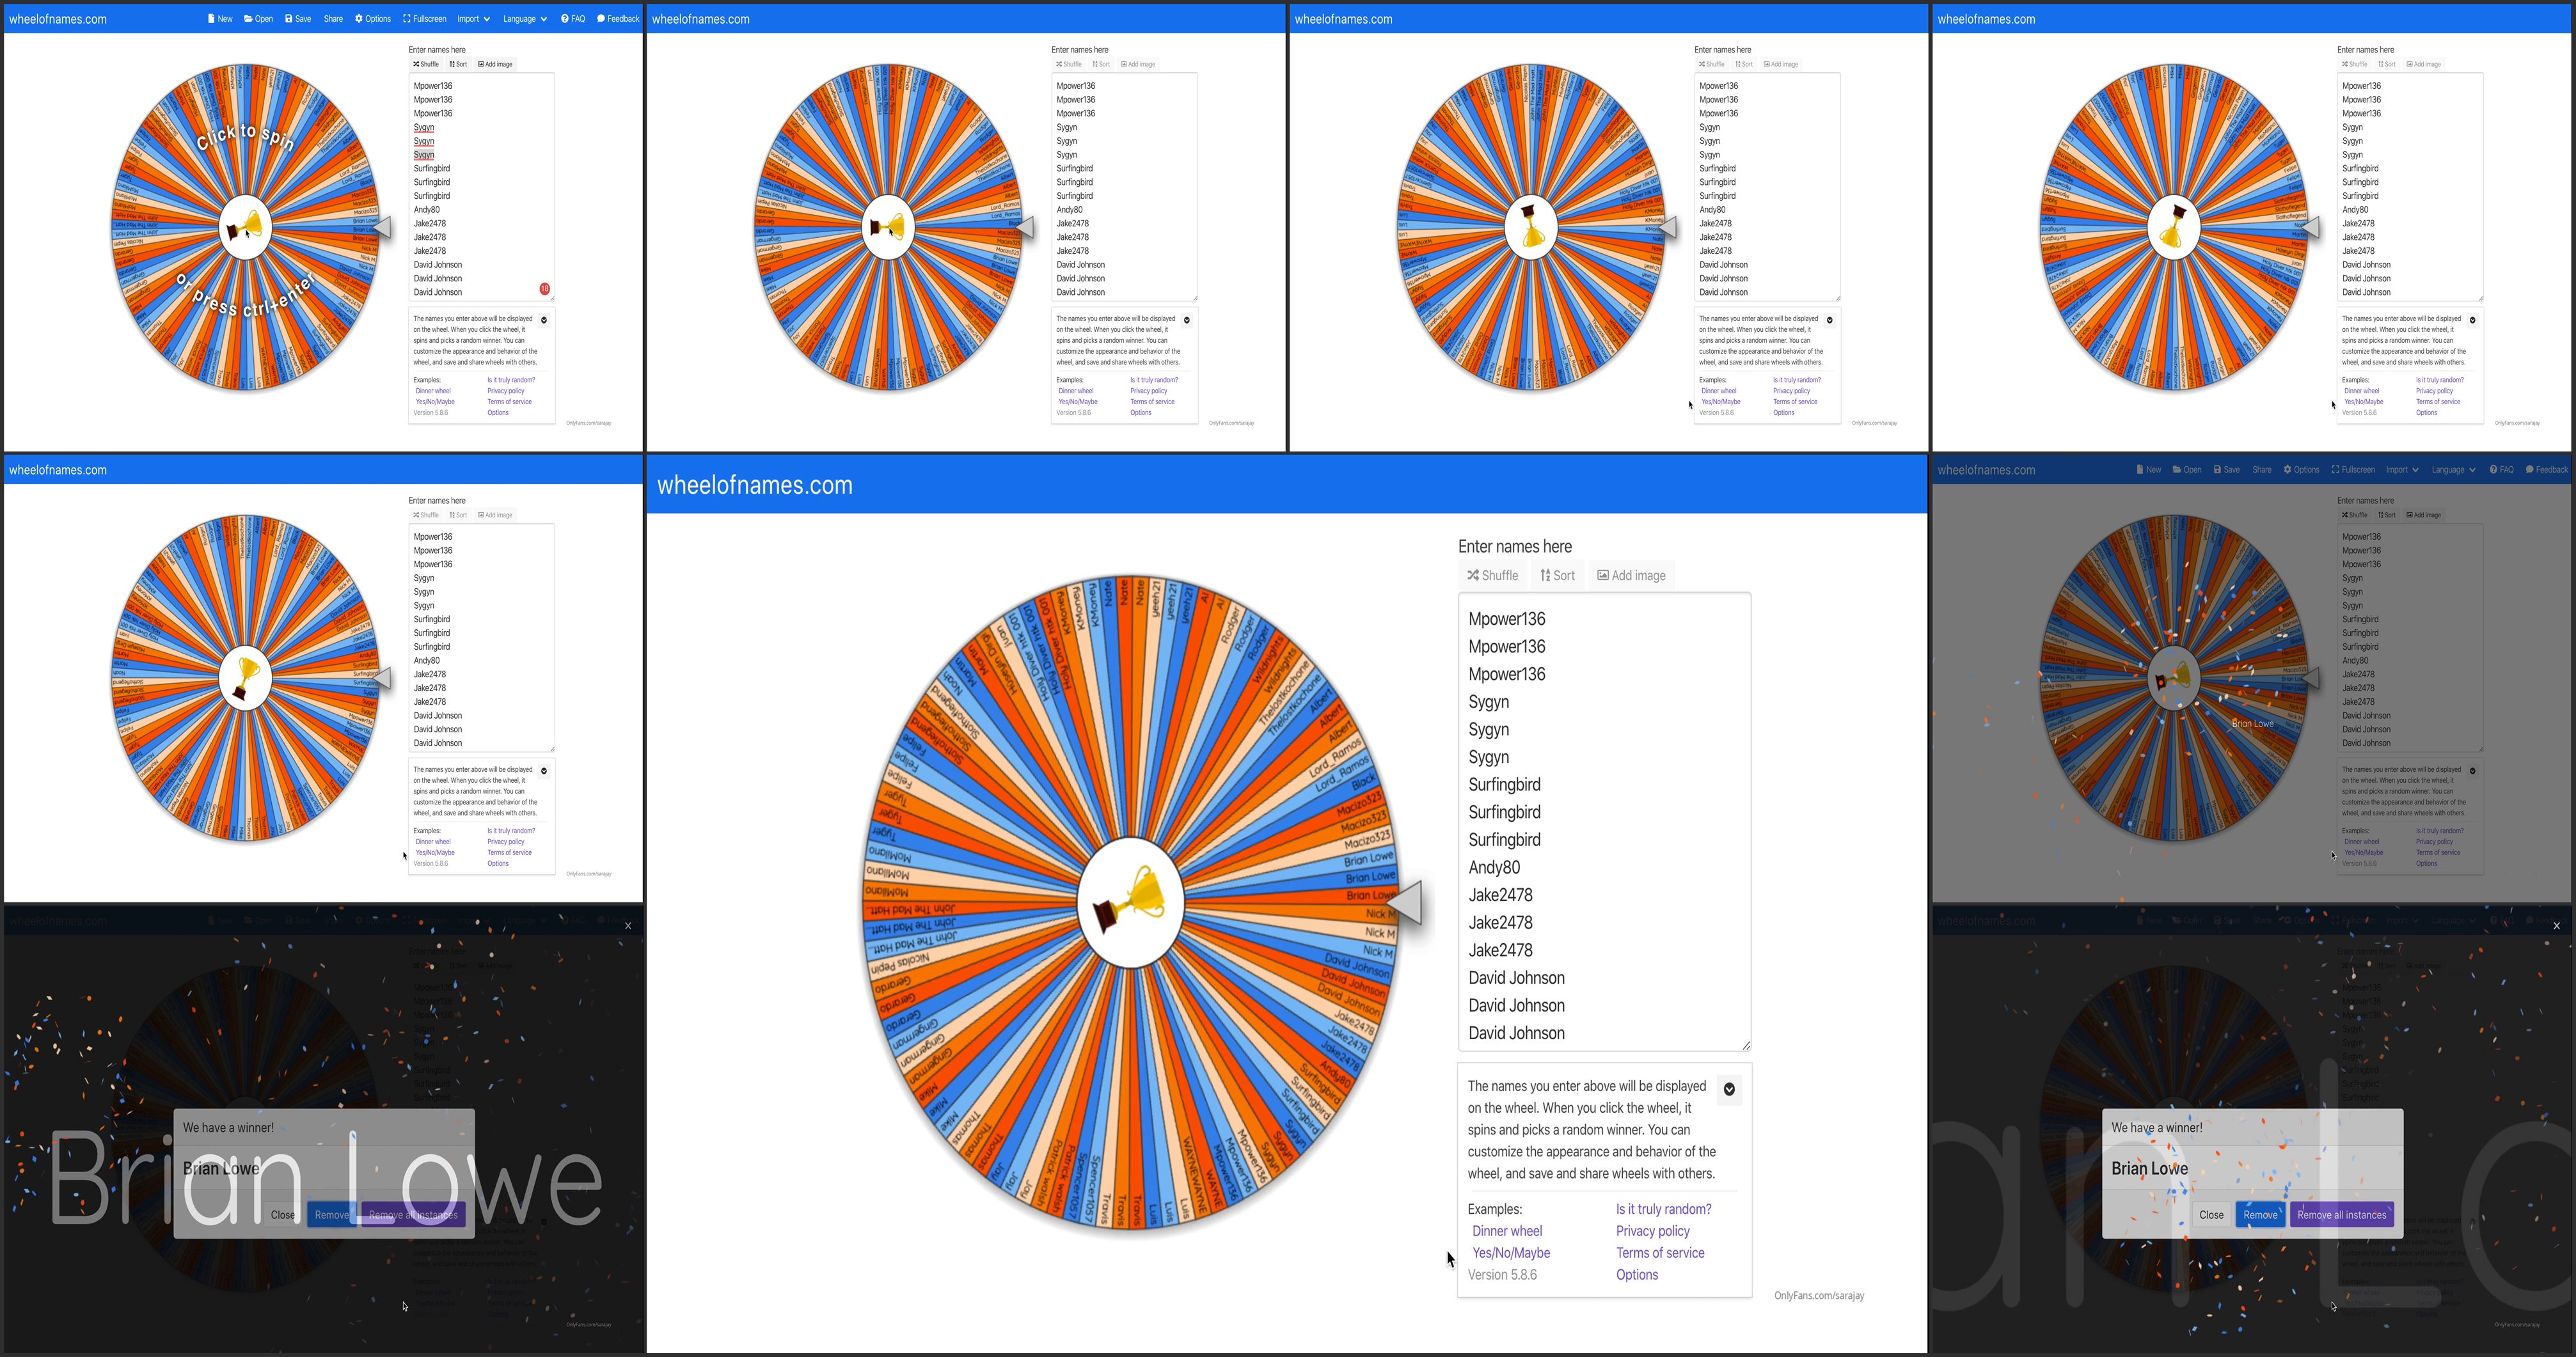2576x1357 pixels.
Task: Click the large Add image button
Action: pyautogui.click(x=1631, y=576)
